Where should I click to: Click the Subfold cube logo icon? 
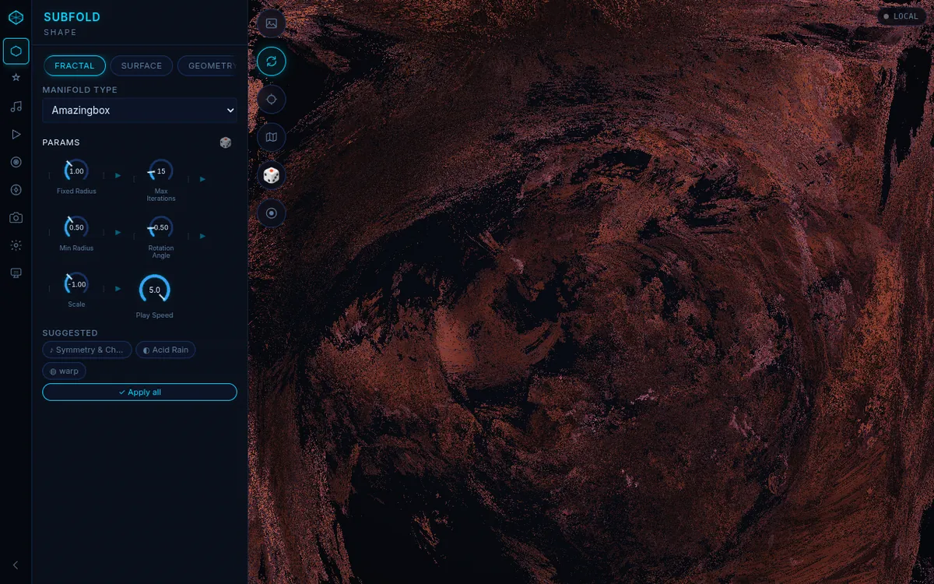[16, 17]
